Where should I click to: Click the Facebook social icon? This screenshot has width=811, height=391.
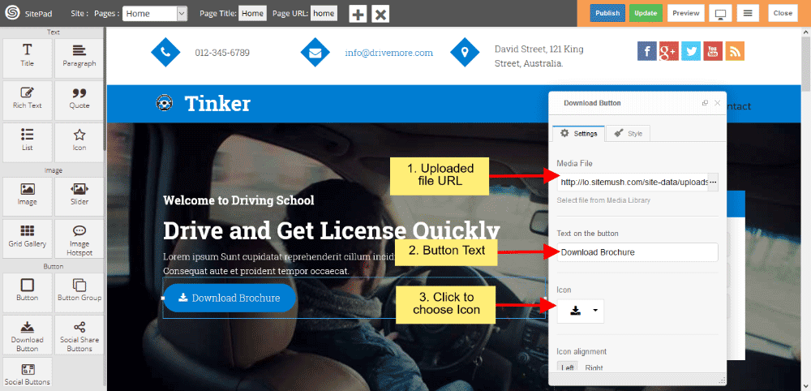tap(646, 52)
